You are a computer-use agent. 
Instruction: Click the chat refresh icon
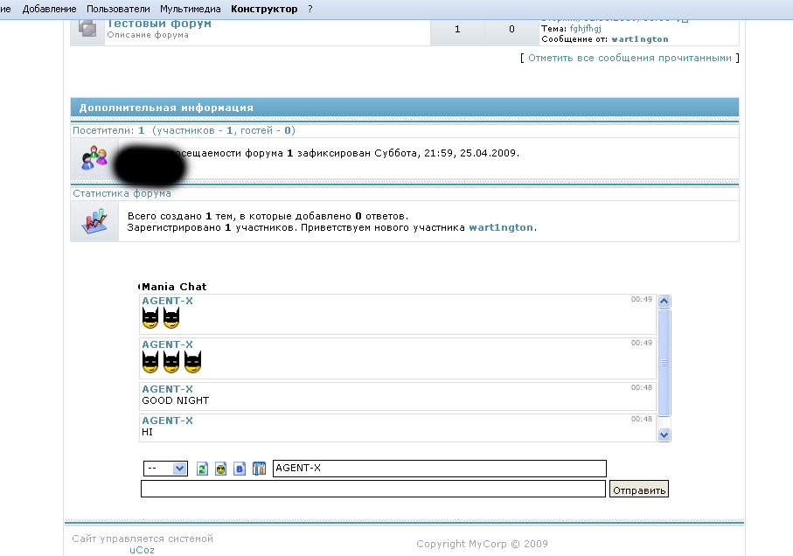tap(202, 469)
